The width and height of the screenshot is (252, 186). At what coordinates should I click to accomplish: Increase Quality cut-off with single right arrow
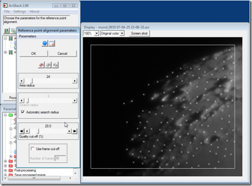(x=69, y=131)
